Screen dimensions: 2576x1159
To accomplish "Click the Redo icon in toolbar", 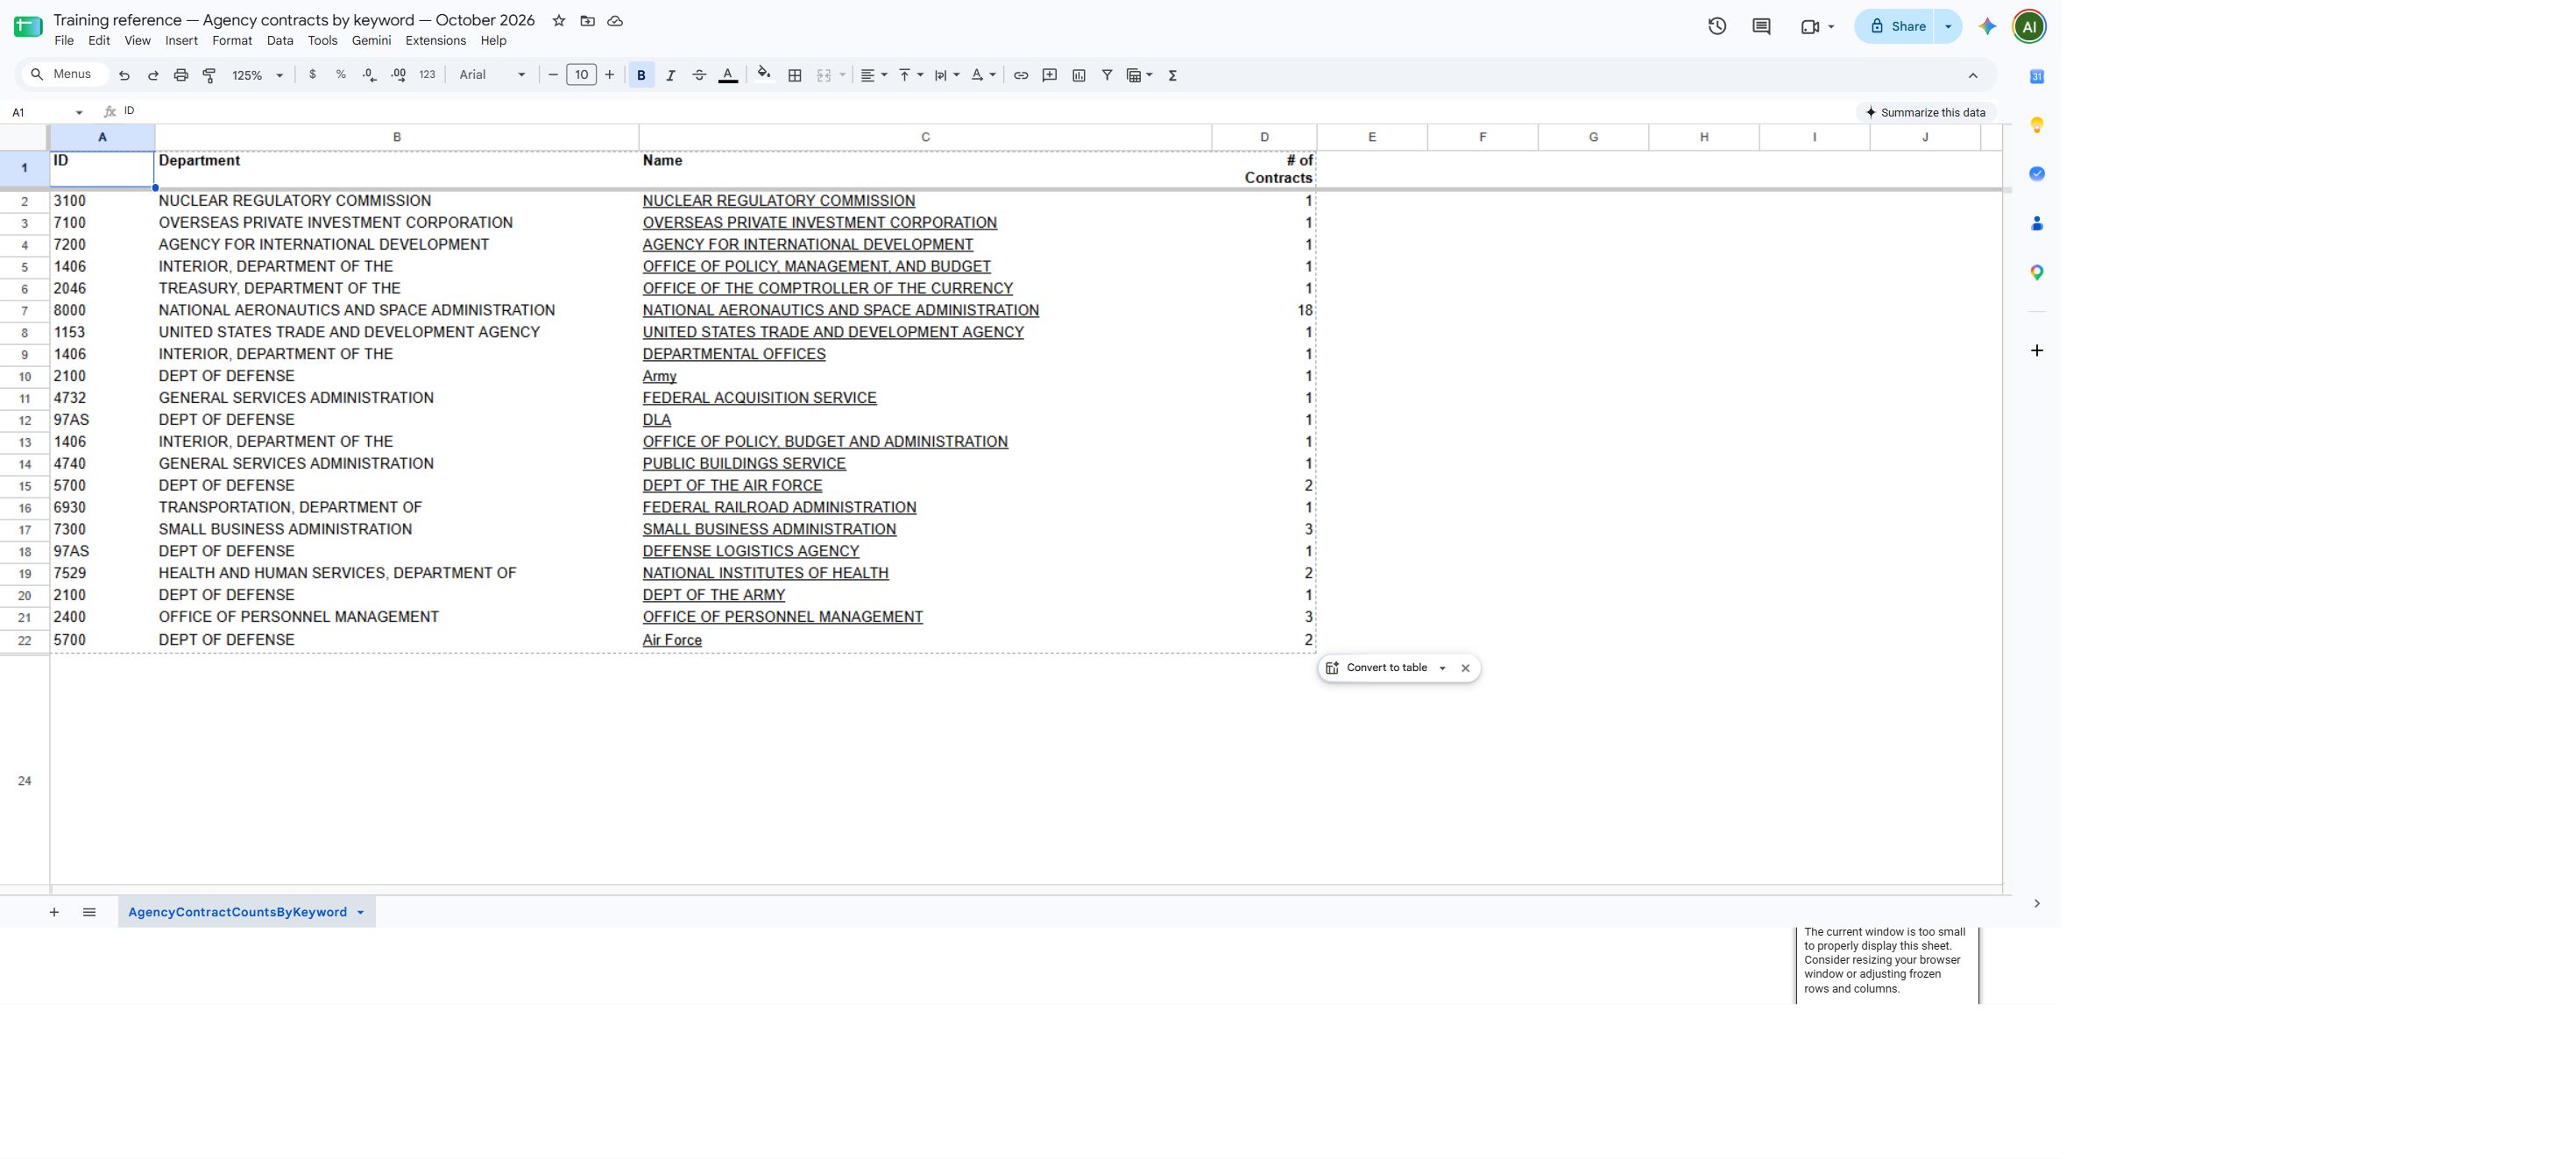I will point(153,75).
